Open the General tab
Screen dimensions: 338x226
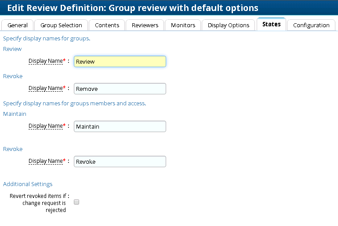click(x=18, y=25)
